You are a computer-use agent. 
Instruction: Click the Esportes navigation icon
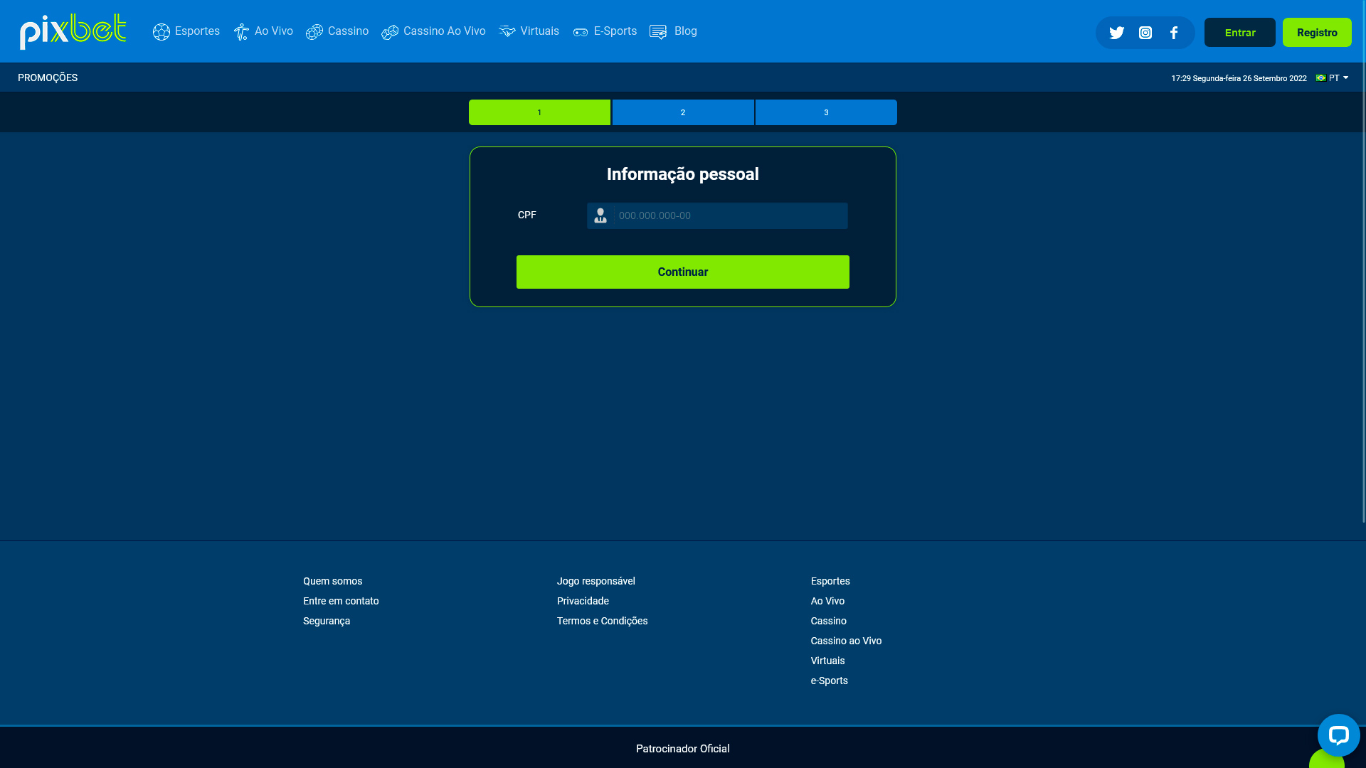(x=160, y=31)
